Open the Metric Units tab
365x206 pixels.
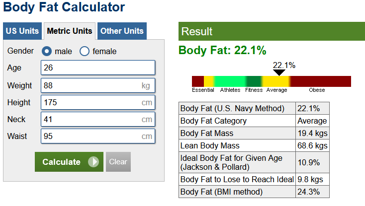70,31
